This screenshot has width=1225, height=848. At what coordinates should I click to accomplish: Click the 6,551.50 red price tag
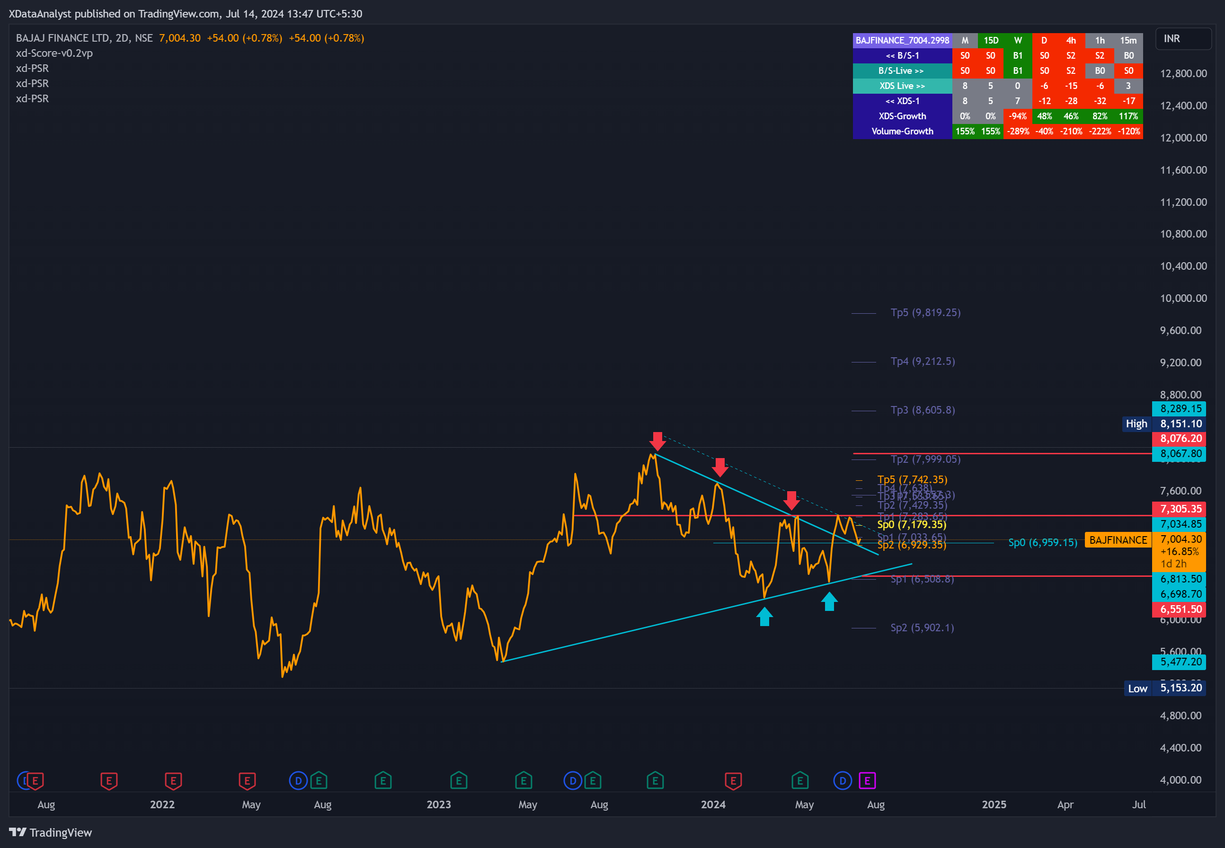(1179, 609)
